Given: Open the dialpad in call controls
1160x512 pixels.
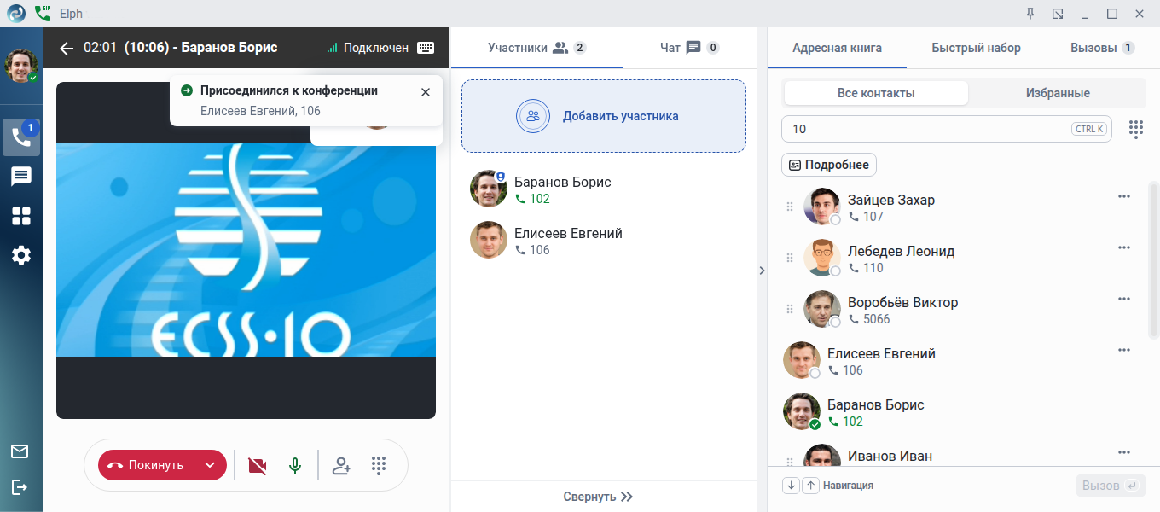Looking at the screenshot, I should point(380,465).
